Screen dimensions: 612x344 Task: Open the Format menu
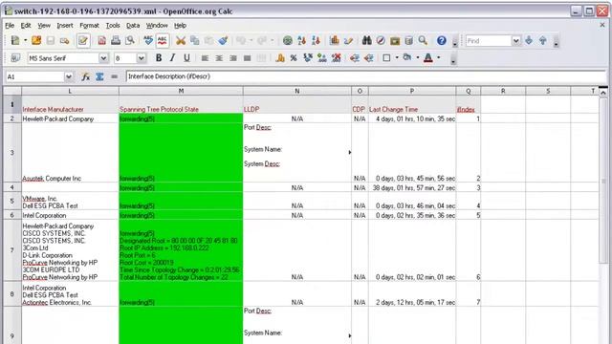[89, 26]
